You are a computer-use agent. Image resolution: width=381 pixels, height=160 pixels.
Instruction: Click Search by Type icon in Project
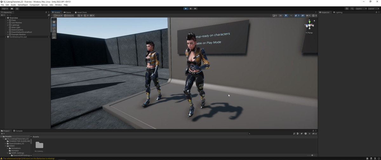coord(297,134)
